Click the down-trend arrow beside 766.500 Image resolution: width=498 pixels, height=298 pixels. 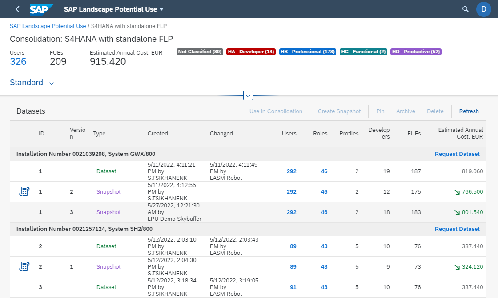[x=457, y=192]
